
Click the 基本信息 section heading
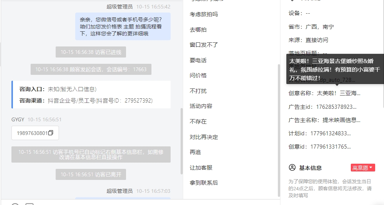pyautogui.click(x=310, y=168)
